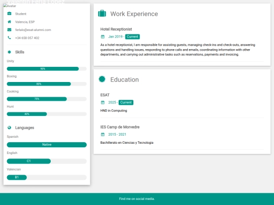The height and width of the screenshot is (205, 274).
Task: Click the Skills section heading
Action: pos(20,52)
